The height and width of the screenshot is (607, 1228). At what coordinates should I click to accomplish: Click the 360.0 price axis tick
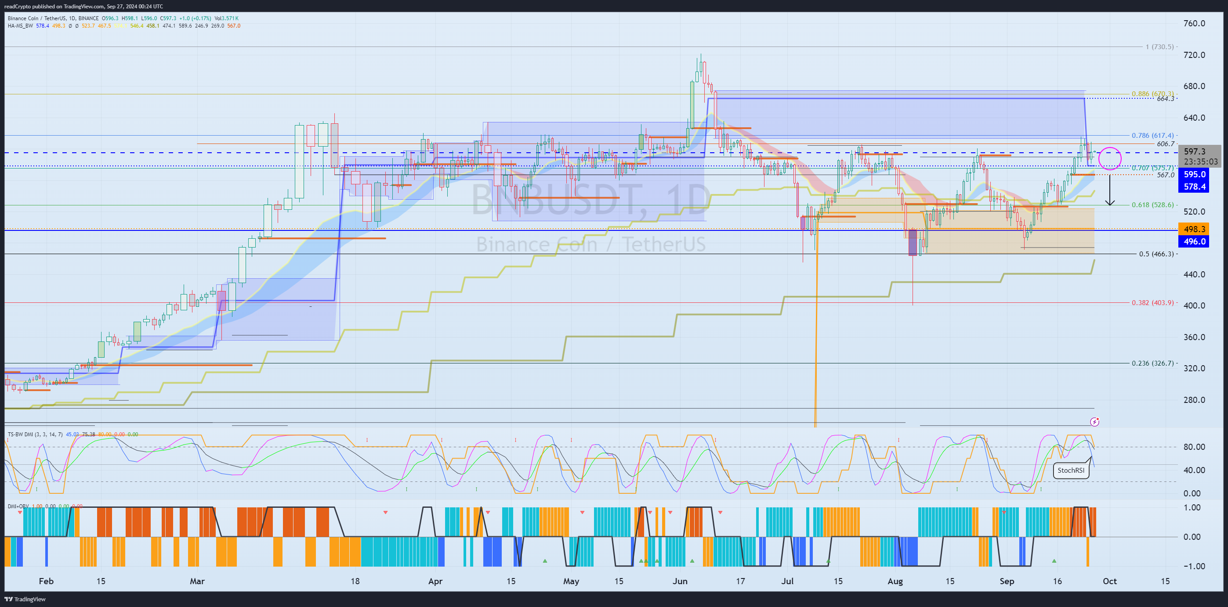click(1194, 337)
